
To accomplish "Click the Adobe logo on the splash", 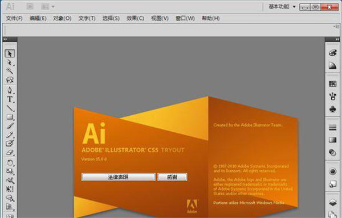I will (192, 206).
